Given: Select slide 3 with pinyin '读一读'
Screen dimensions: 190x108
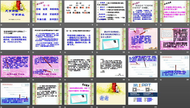Looking at the screenshot, I should click(x=79, y=11).
